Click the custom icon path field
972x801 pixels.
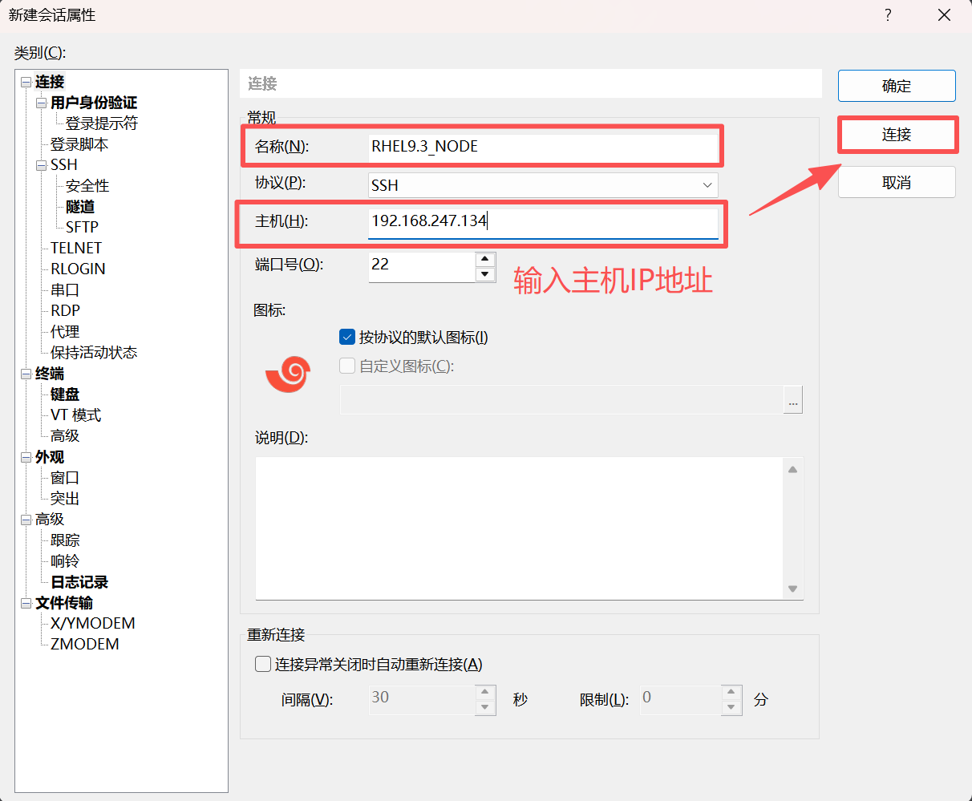pos(561,400)
